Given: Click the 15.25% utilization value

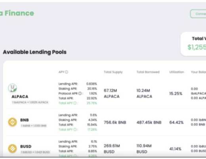Looking at the screenshot, I should coord(176,93).
